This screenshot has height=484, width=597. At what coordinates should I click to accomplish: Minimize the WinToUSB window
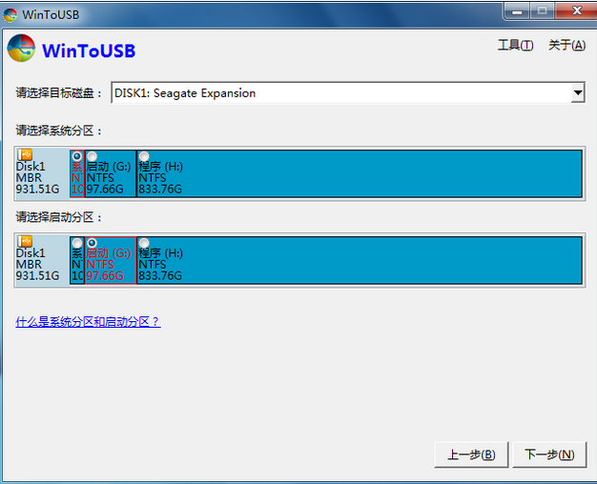coord(517,11)
